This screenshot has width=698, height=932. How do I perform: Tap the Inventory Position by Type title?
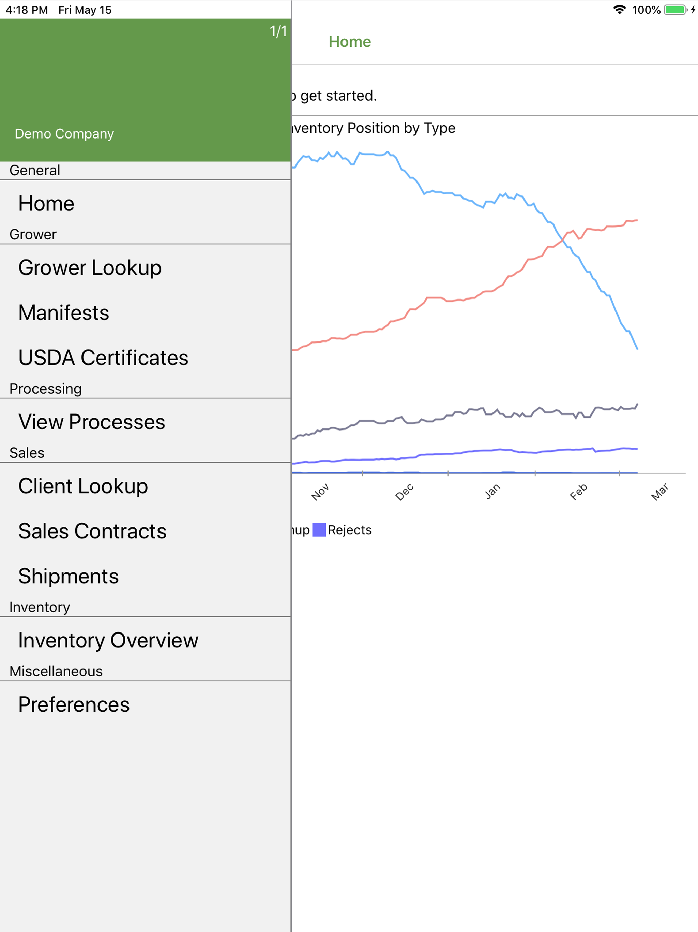374,128
